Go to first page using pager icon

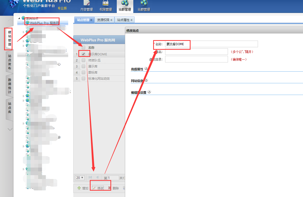(x=90, y=177)
